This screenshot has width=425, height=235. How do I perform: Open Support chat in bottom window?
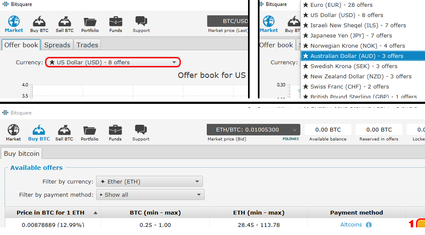(141, 133)
